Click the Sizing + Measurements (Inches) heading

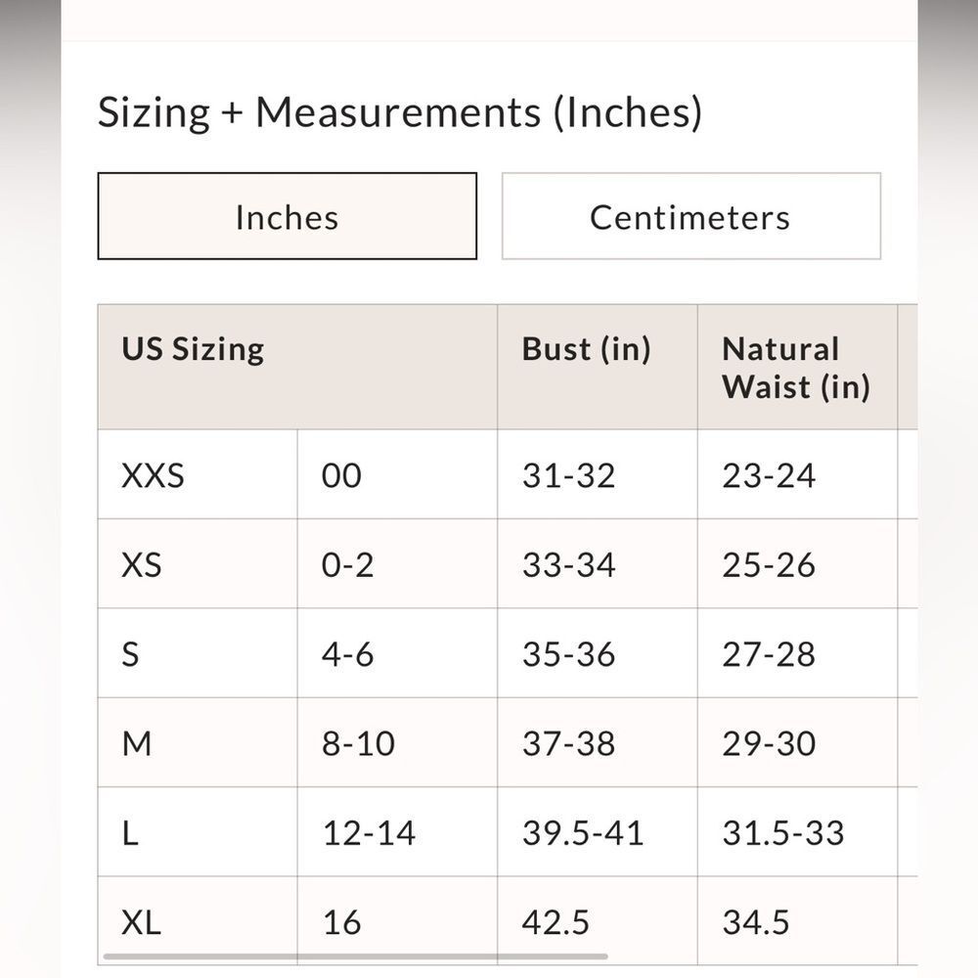click(400, 112)
